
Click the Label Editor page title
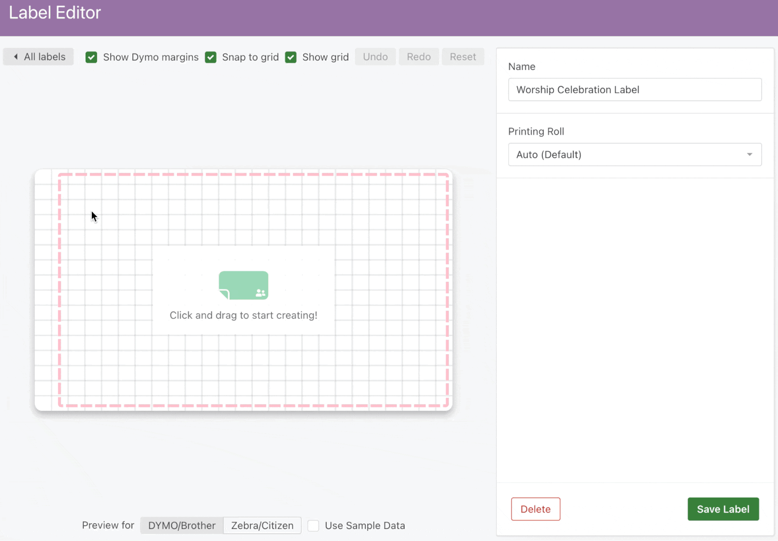(55, 13)
